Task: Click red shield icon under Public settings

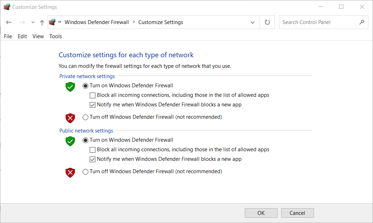Action: [70, 173]
